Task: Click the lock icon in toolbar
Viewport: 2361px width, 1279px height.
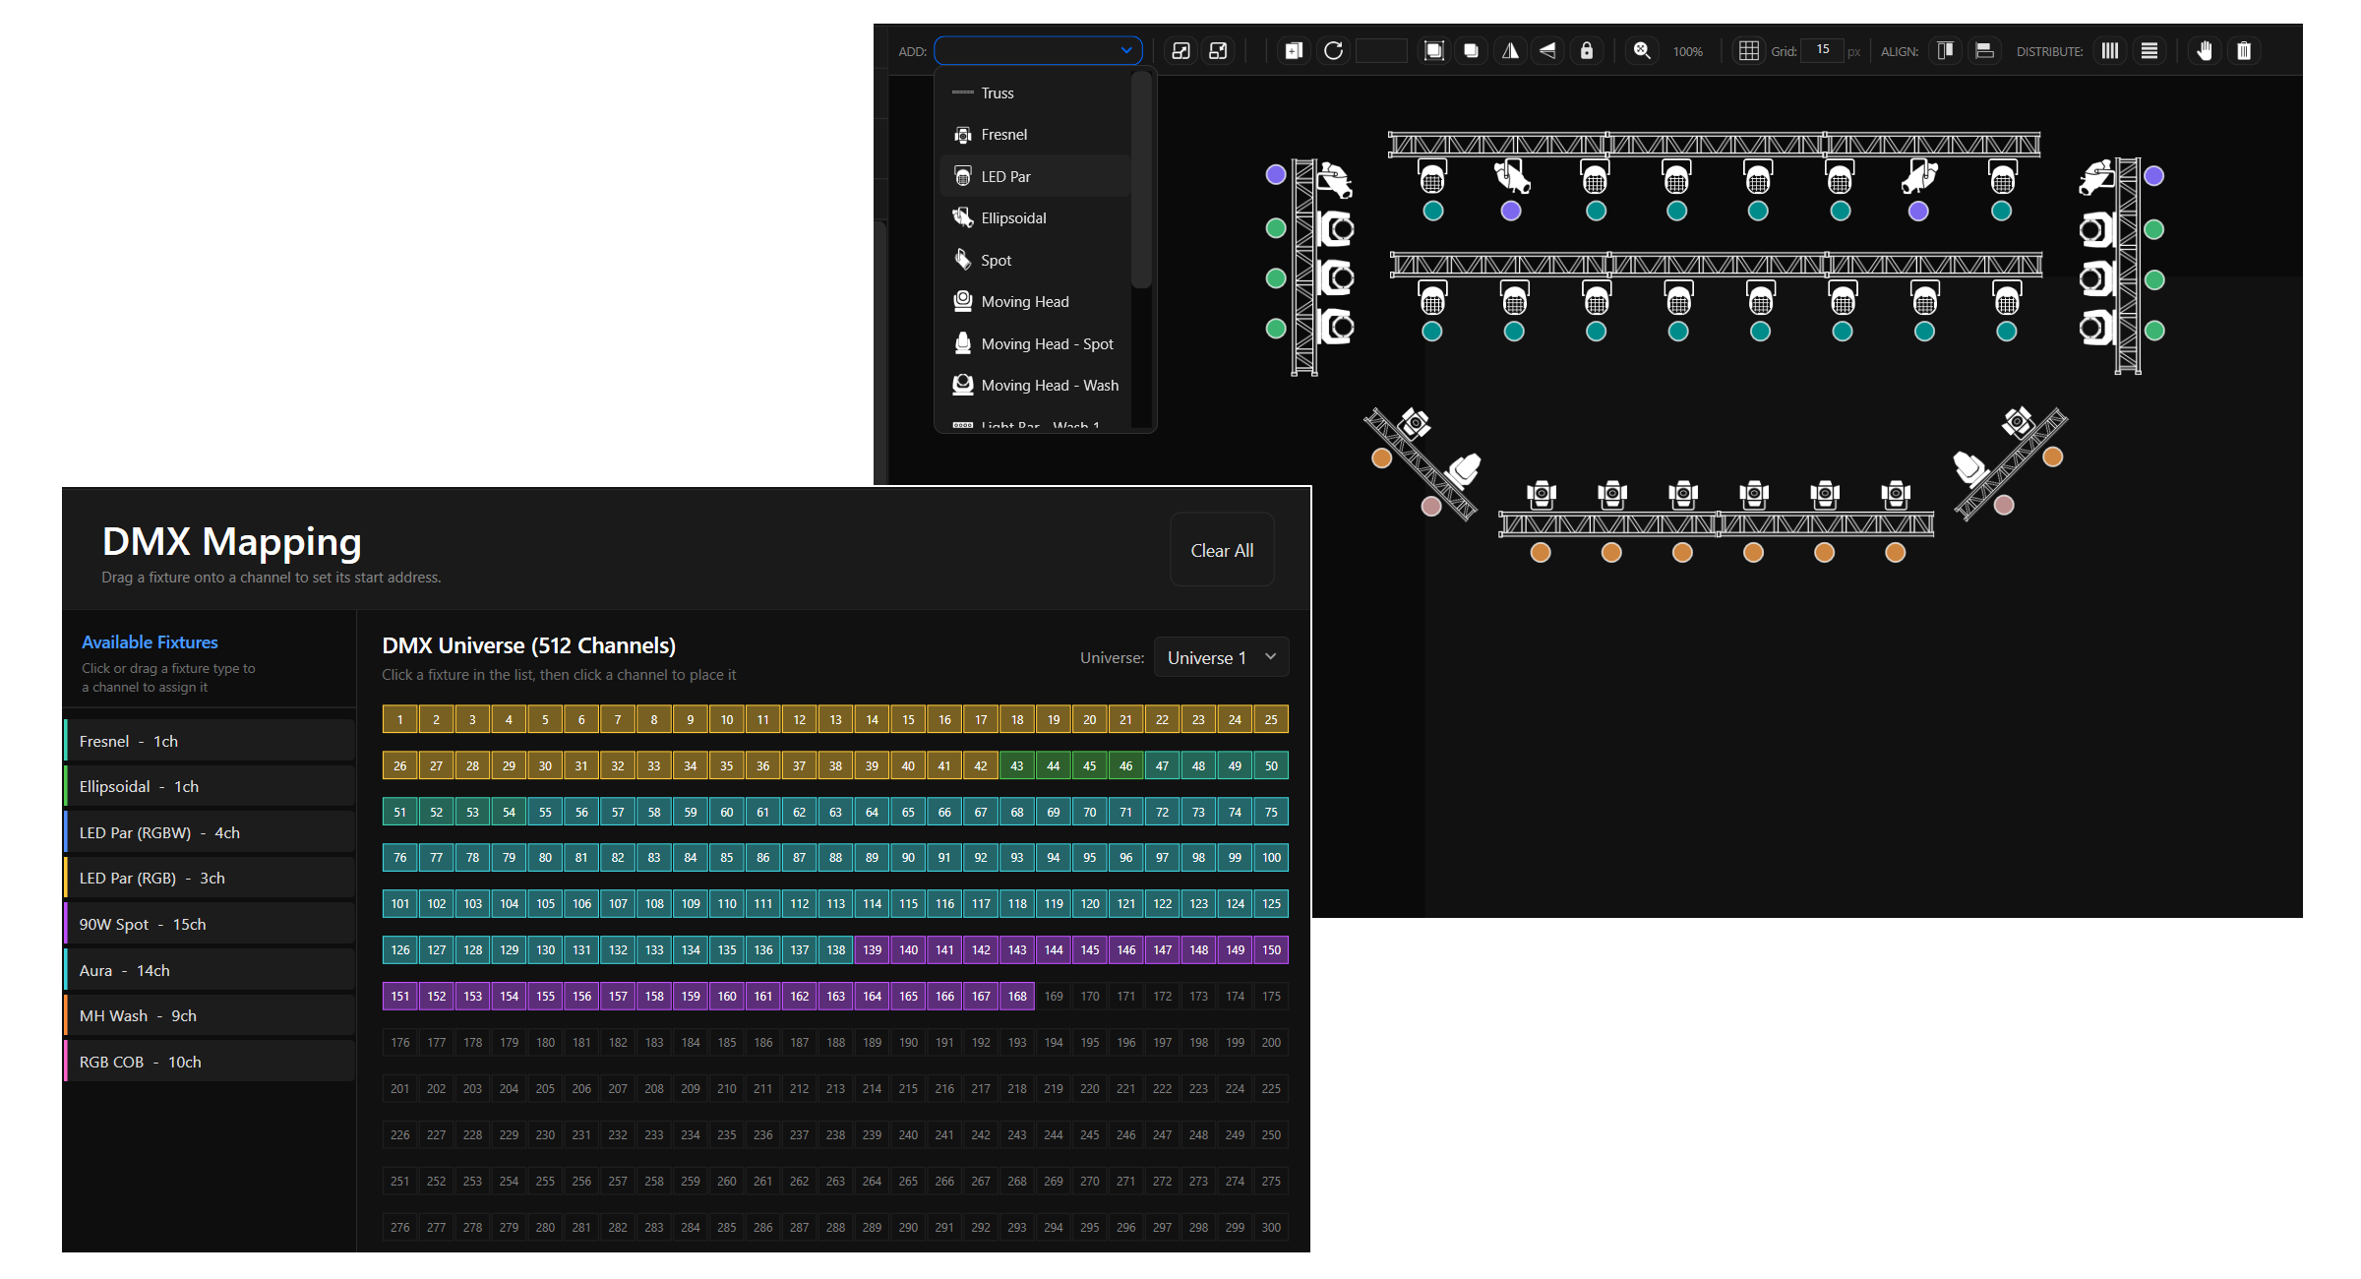Action: [x=1586, y=51]
